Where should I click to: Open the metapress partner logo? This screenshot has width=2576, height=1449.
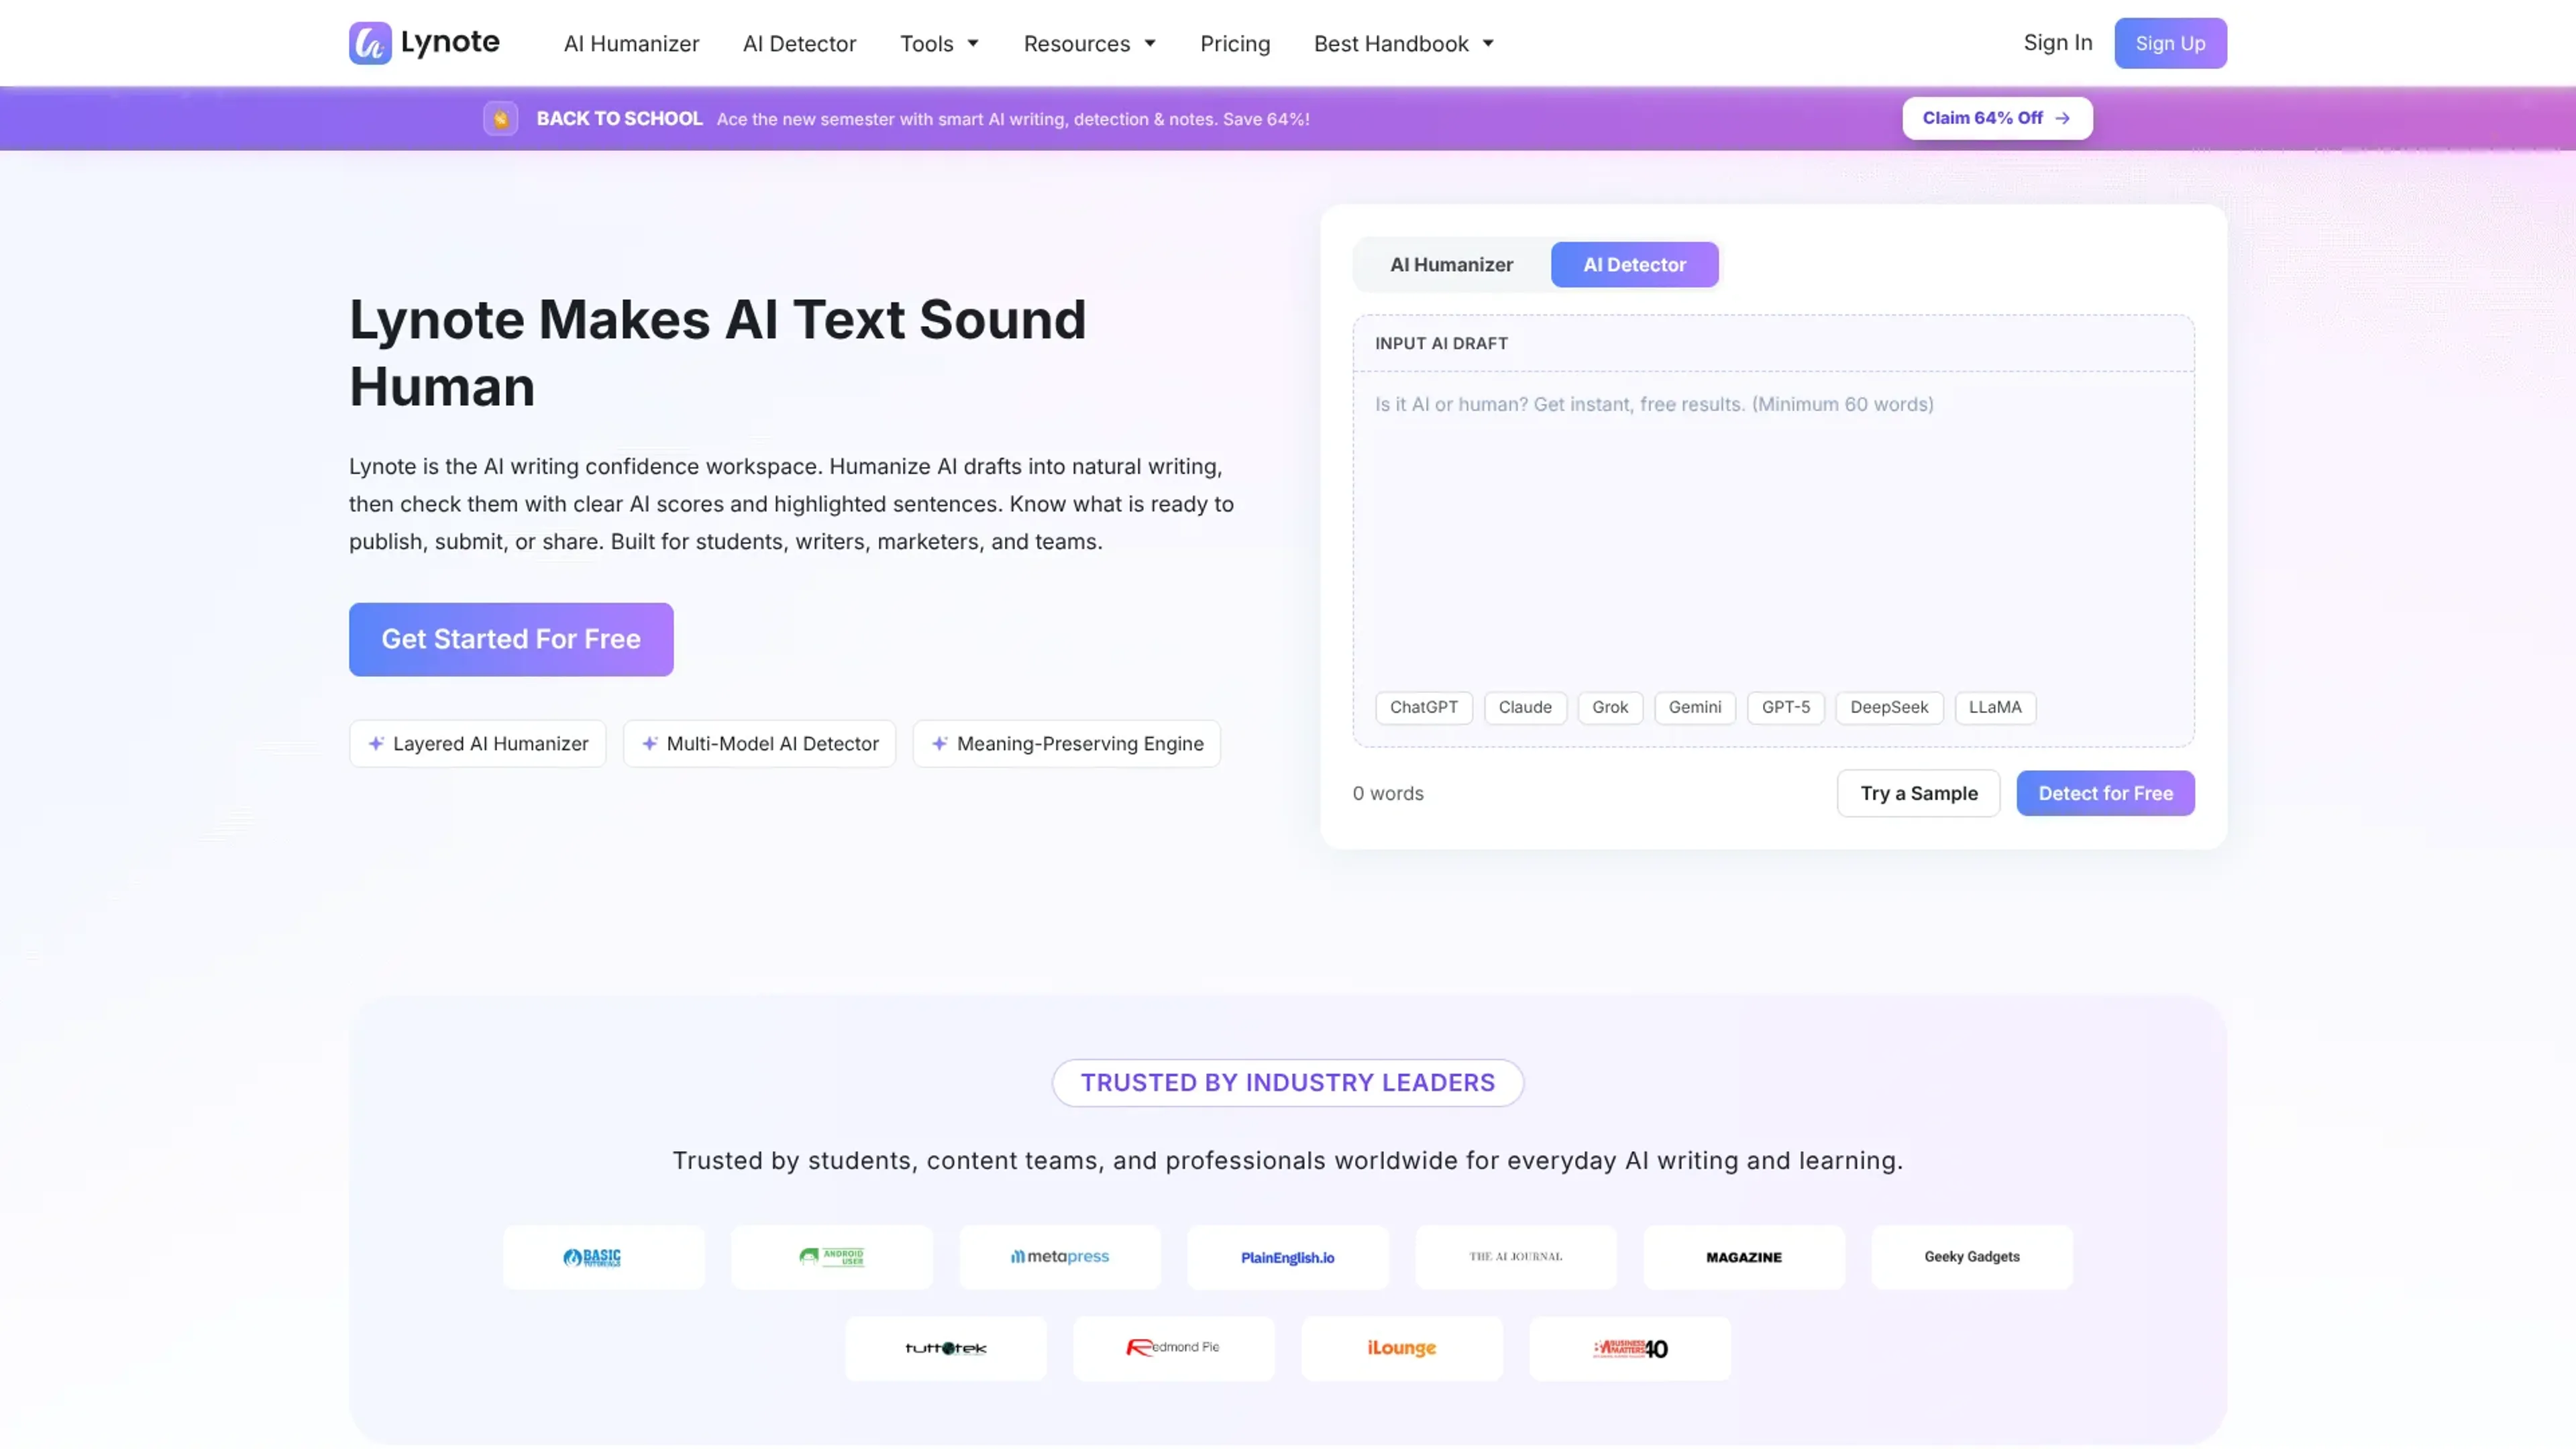point(1060,1257)
